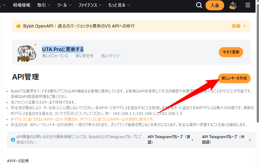The height and width of the screenshot is (166, 259).
Task: Expand the 取引 dropdown menu
Action: [x=44, y=5]
